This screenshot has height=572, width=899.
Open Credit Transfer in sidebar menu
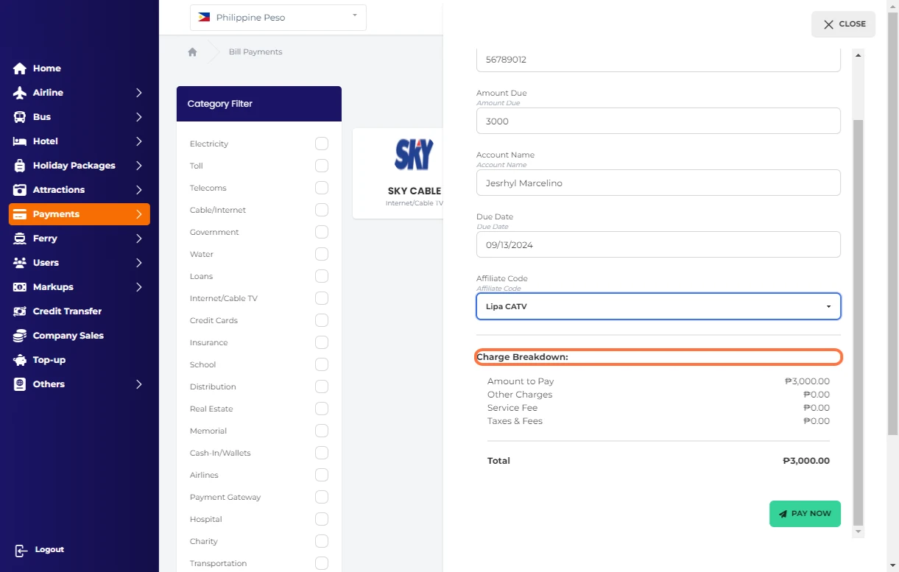(67, 311)
